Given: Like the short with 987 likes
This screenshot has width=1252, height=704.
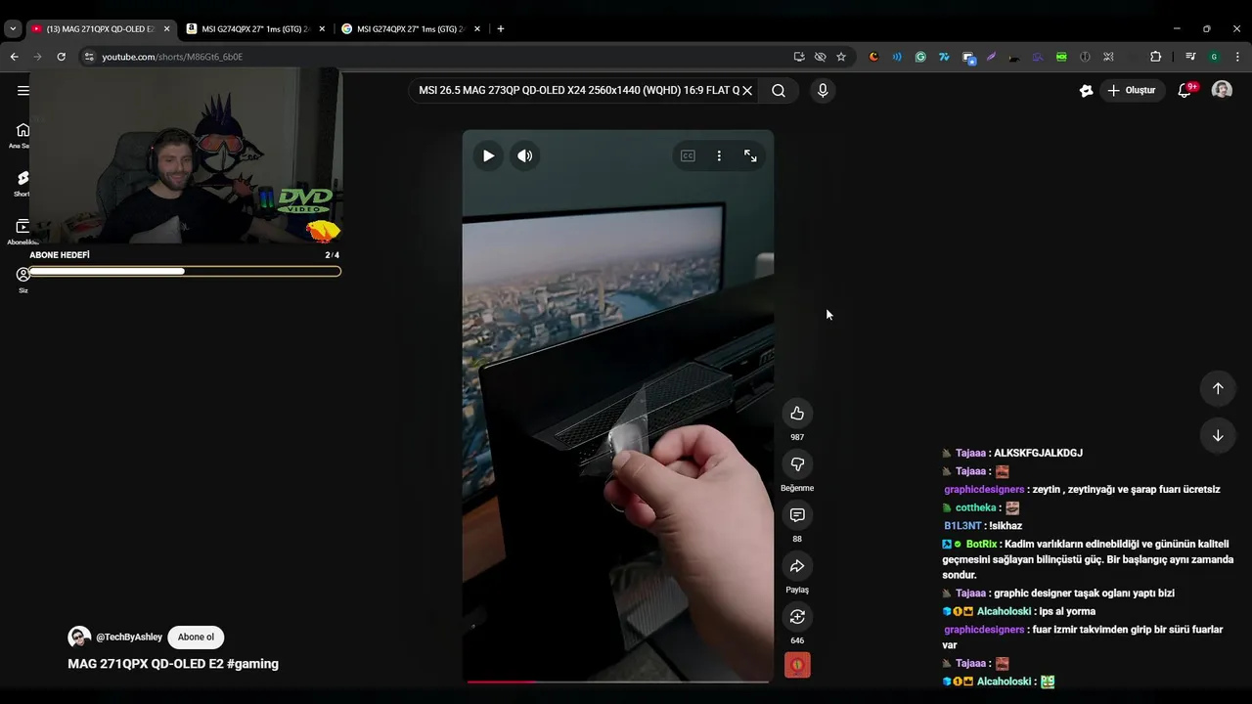Looking at the screenshot, I should [797, 414].
